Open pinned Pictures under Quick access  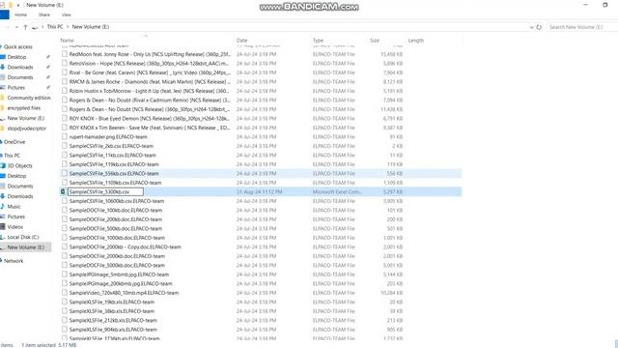click(x=16, y=88)
